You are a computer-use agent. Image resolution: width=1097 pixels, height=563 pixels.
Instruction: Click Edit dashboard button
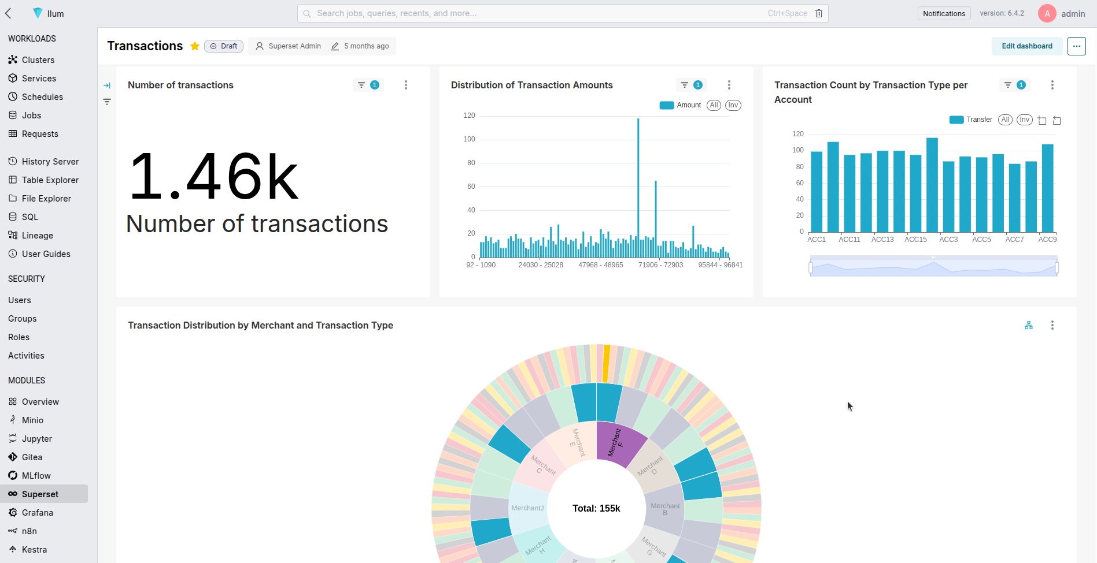1027,46
